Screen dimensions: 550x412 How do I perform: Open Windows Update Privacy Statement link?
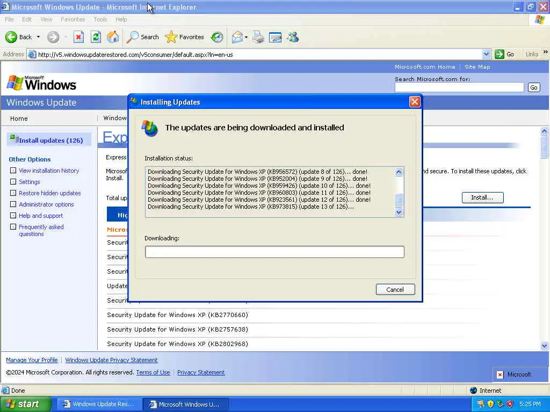click(111, 360)
